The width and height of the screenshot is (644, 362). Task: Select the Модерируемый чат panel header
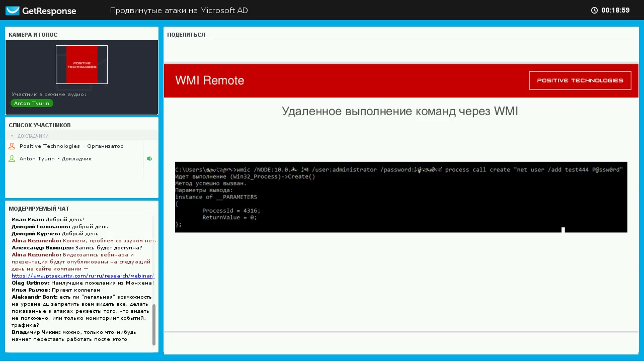pyautogui.click(x=39, y=209)
